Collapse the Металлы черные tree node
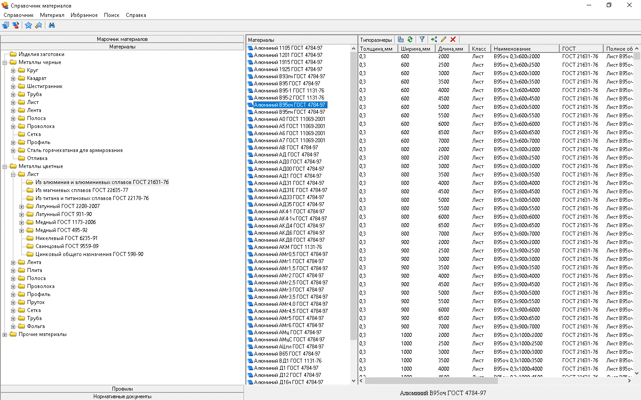 (x=5, y=63)
